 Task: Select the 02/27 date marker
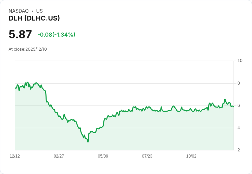pos(59,156)
